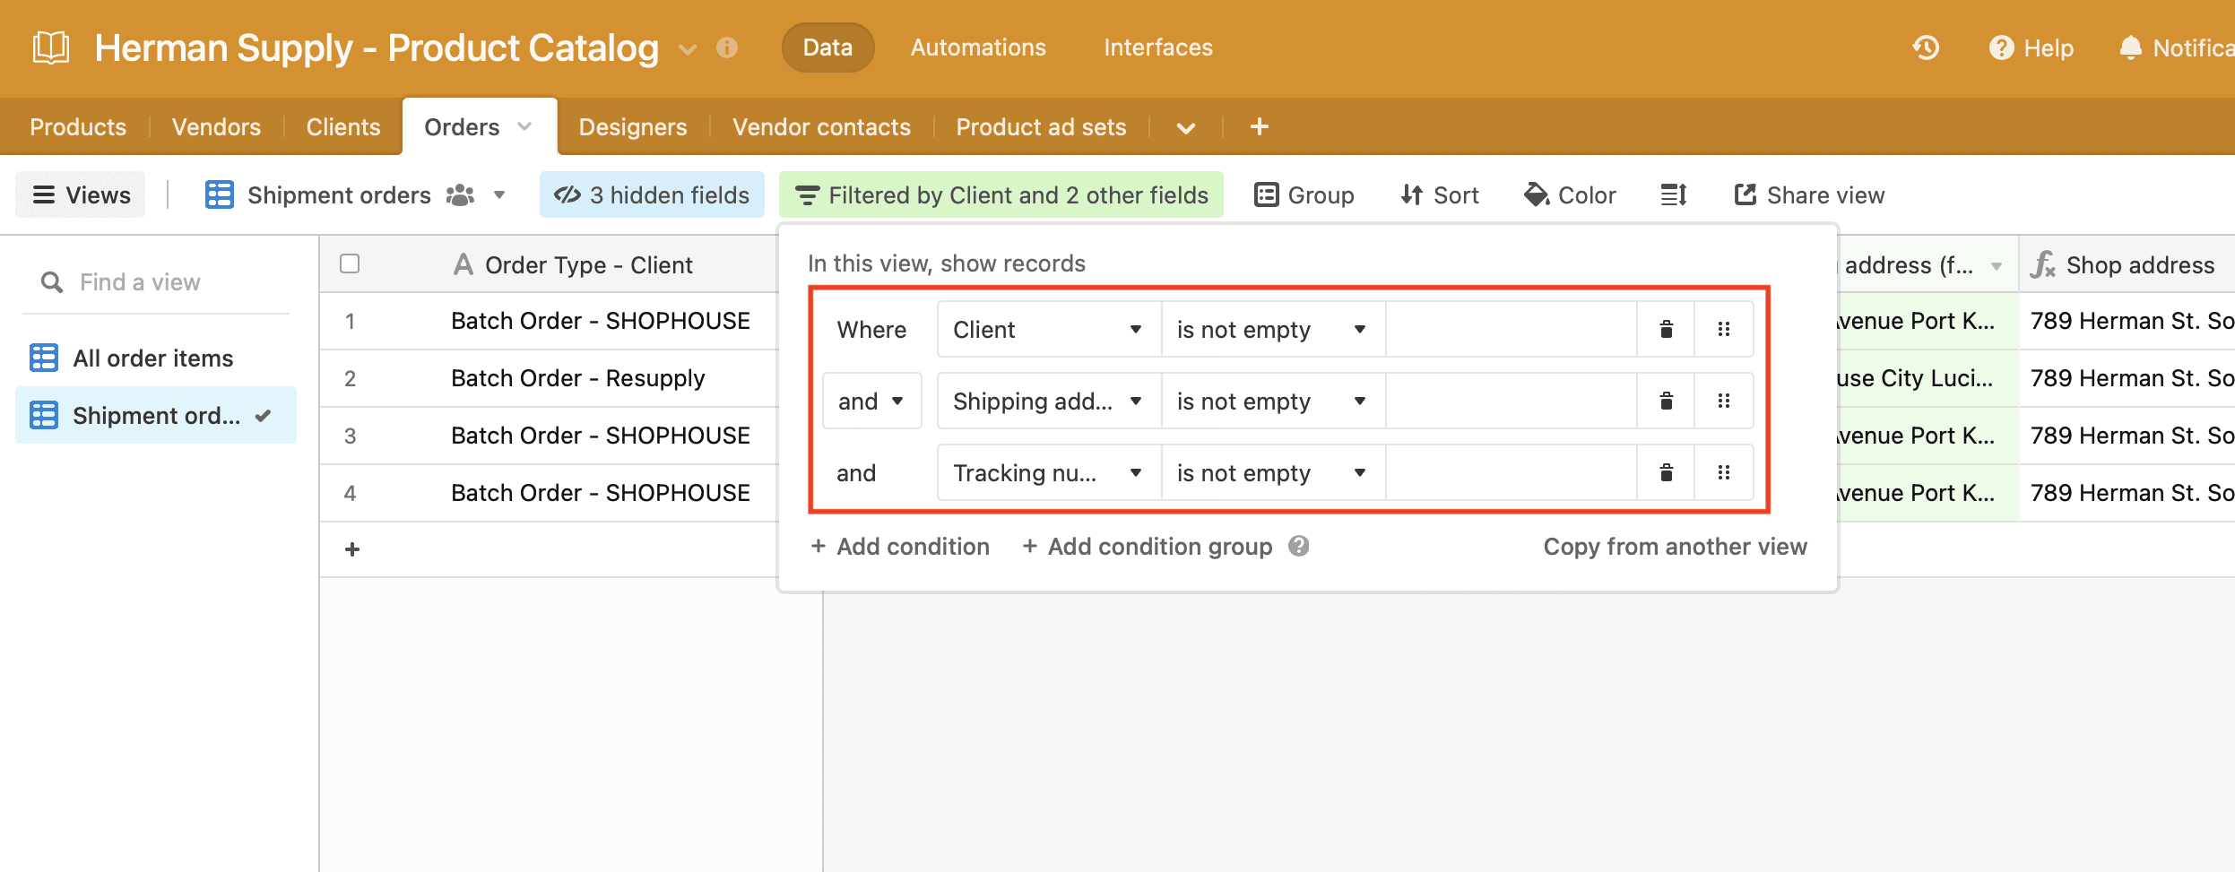Add a new filter condition

(x=900, y=546)
